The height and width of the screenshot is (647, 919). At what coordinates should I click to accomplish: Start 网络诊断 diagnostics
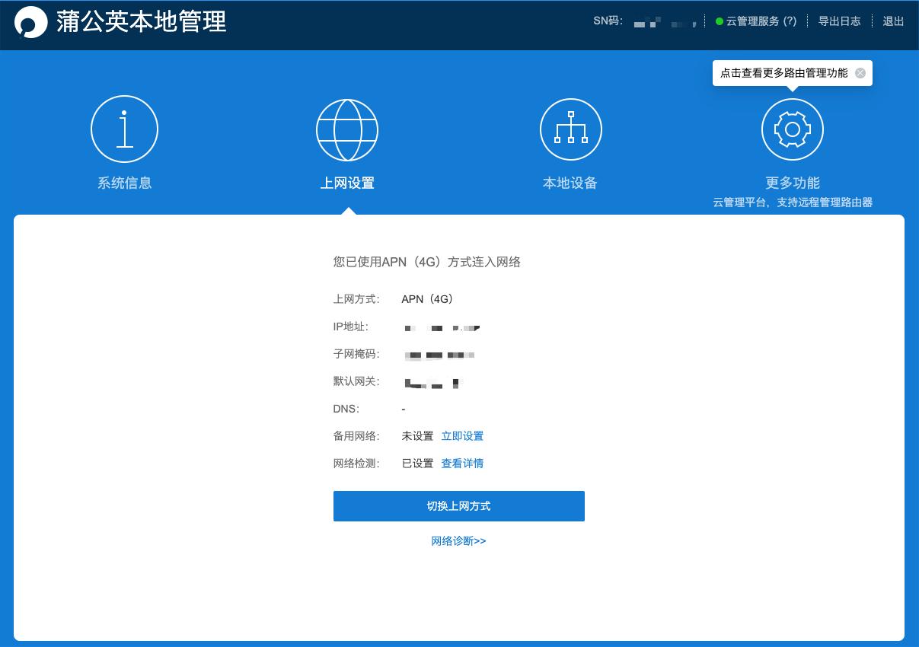[x=458, y=540]
